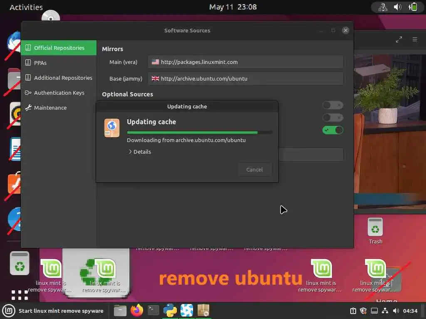Switch to the blue pinwheel taskbar app
The image size is (426, 319).
(187, 311)
